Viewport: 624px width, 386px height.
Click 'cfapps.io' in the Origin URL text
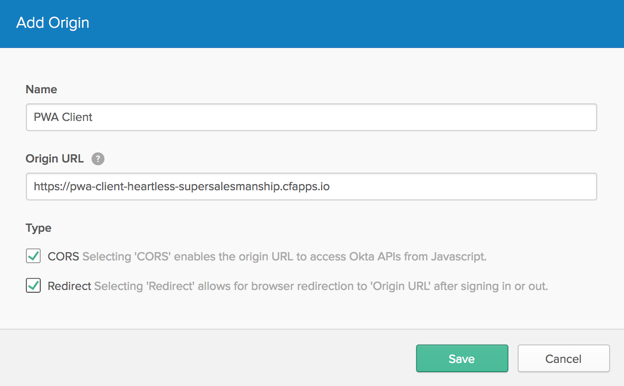[x=307, y=187]
